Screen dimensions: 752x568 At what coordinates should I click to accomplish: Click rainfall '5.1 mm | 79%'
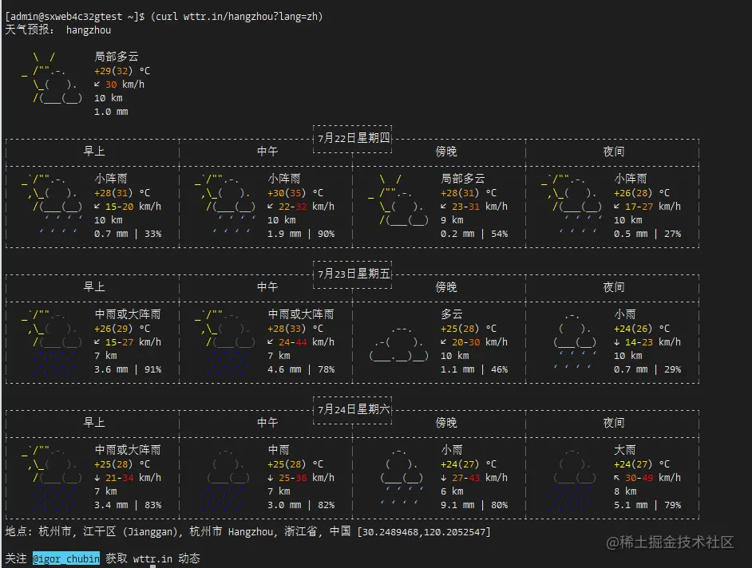pos(647,505)
